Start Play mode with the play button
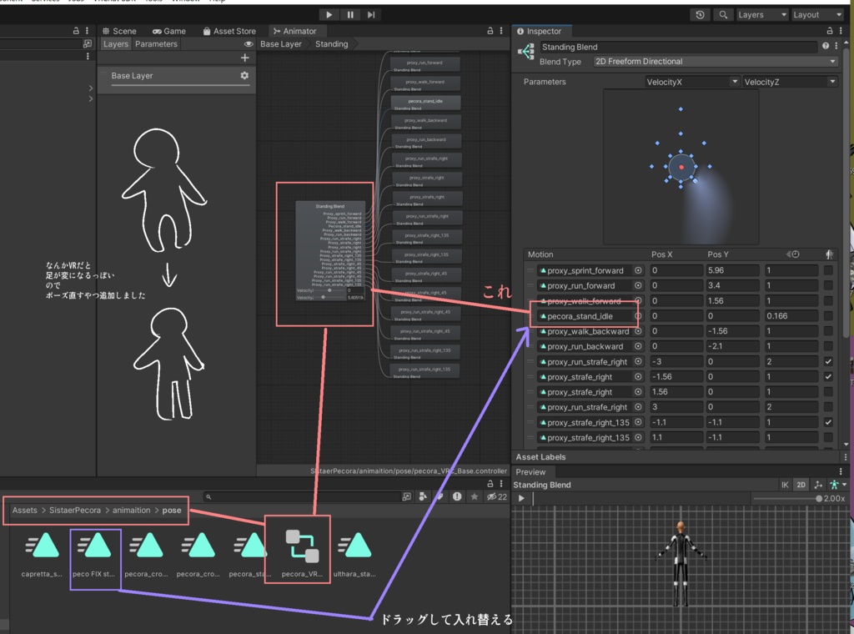Screen dimensions: 854x634 pos(329,15)
